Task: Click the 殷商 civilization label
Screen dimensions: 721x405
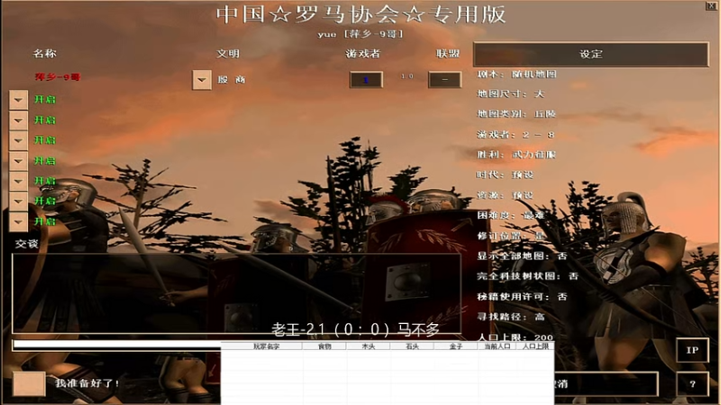Action: click(232, 80)
